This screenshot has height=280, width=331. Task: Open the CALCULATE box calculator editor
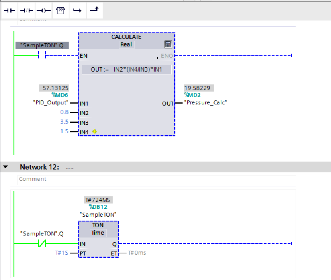(x=168, y=44)
